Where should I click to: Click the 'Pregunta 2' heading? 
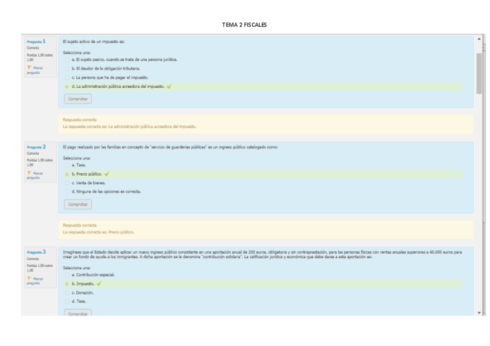coord(36,147)
